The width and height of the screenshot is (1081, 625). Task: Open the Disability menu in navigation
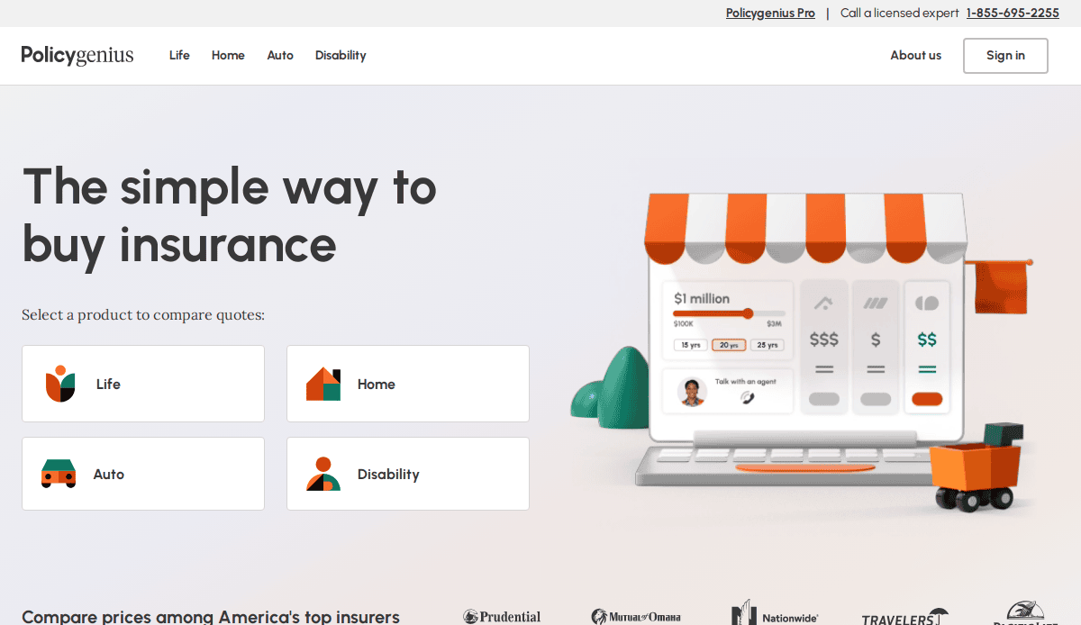click(x=341, y=55)
